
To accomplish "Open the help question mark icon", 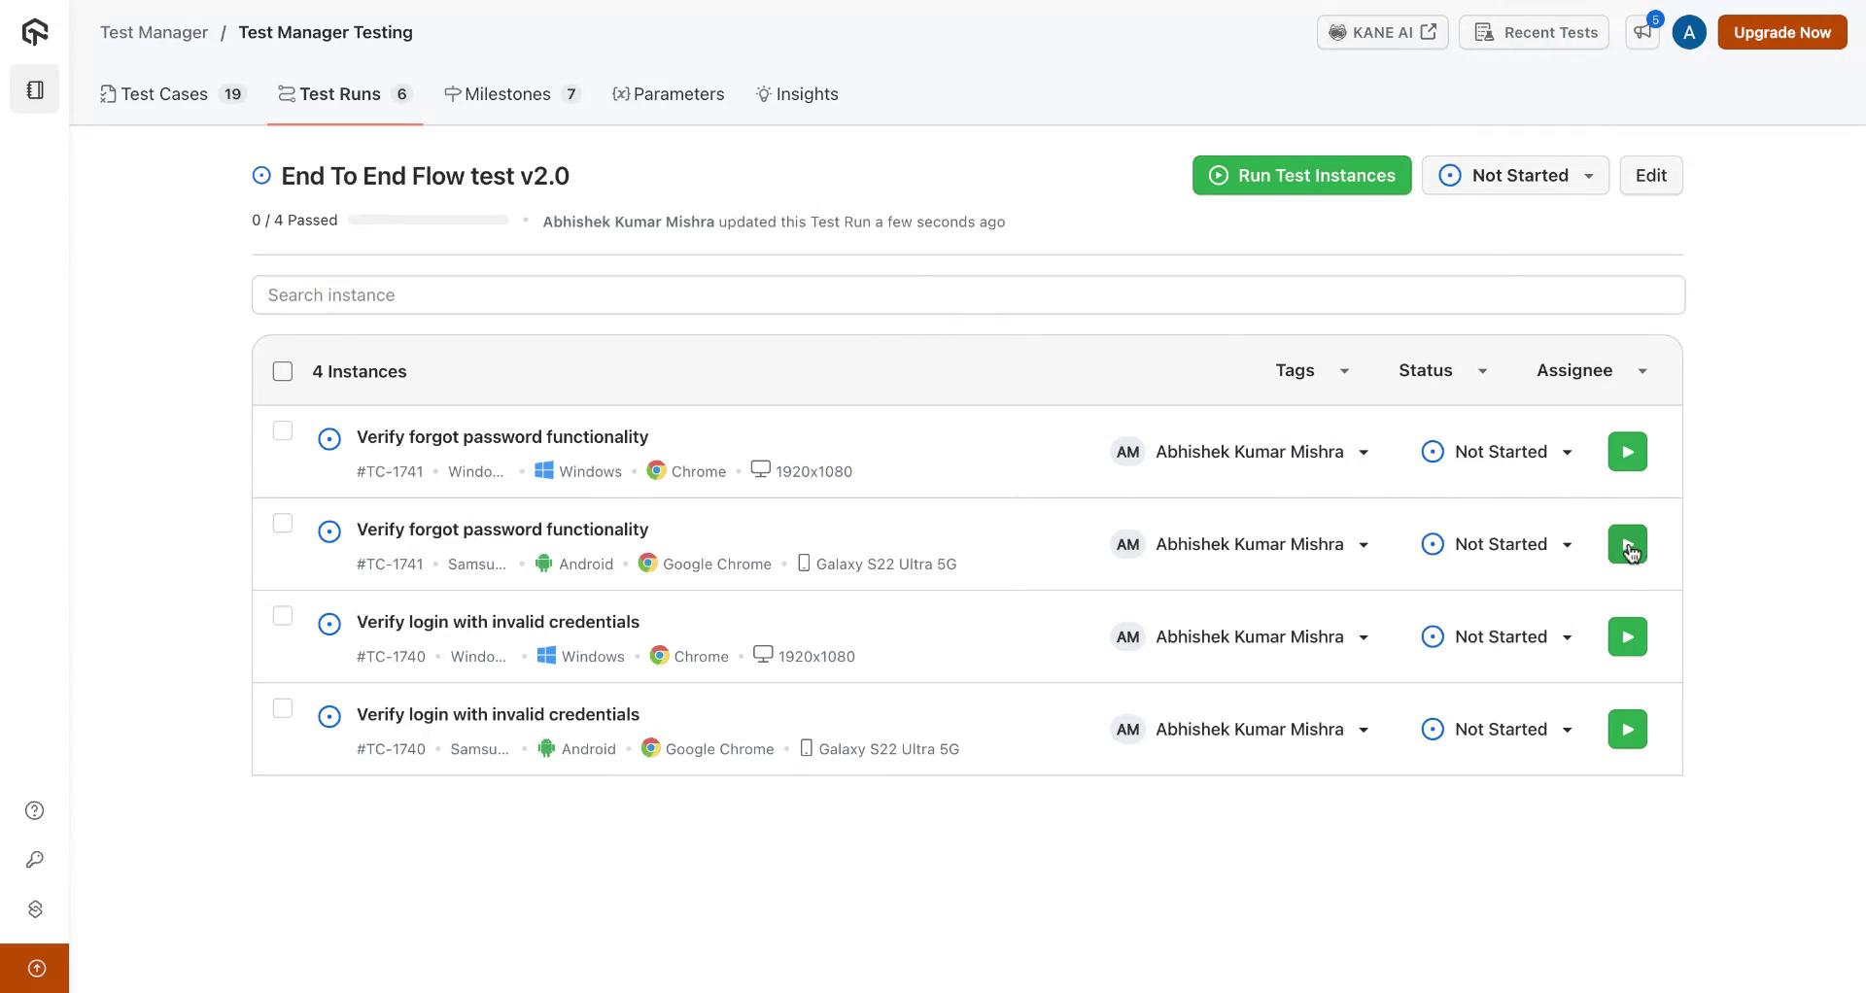I will pyautogui.click(x=35, y=810).
